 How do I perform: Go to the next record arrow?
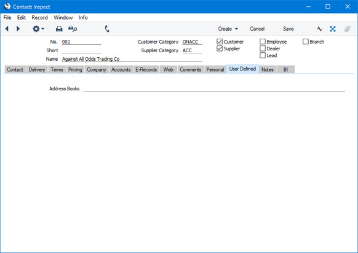pos(18,29)
